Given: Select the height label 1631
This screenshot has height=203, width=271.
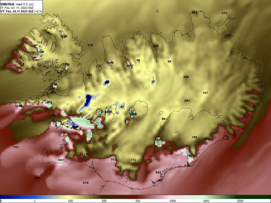Looking at the screenshot, I should click(159, 140).
